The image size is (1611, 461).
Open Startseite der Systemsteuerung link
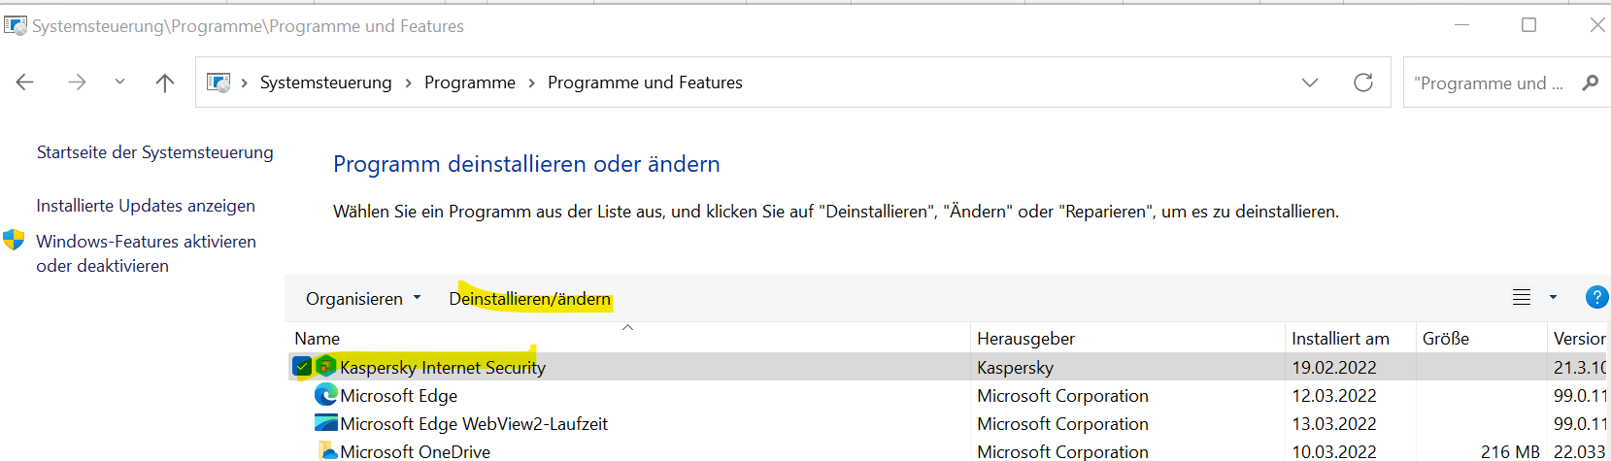point(155,152)
